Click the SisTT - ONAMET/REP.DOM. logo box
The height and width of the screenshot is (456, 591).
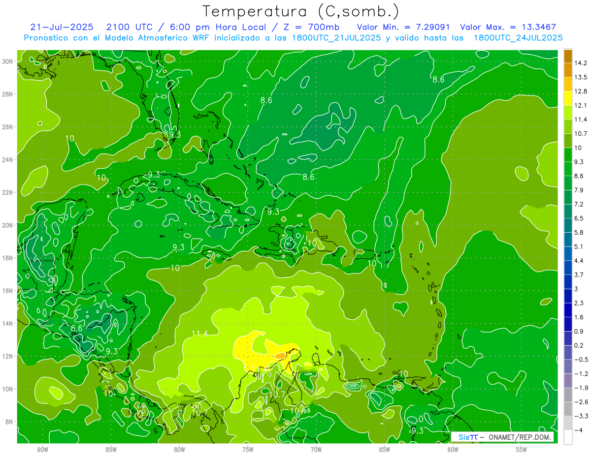click(502, 437)
